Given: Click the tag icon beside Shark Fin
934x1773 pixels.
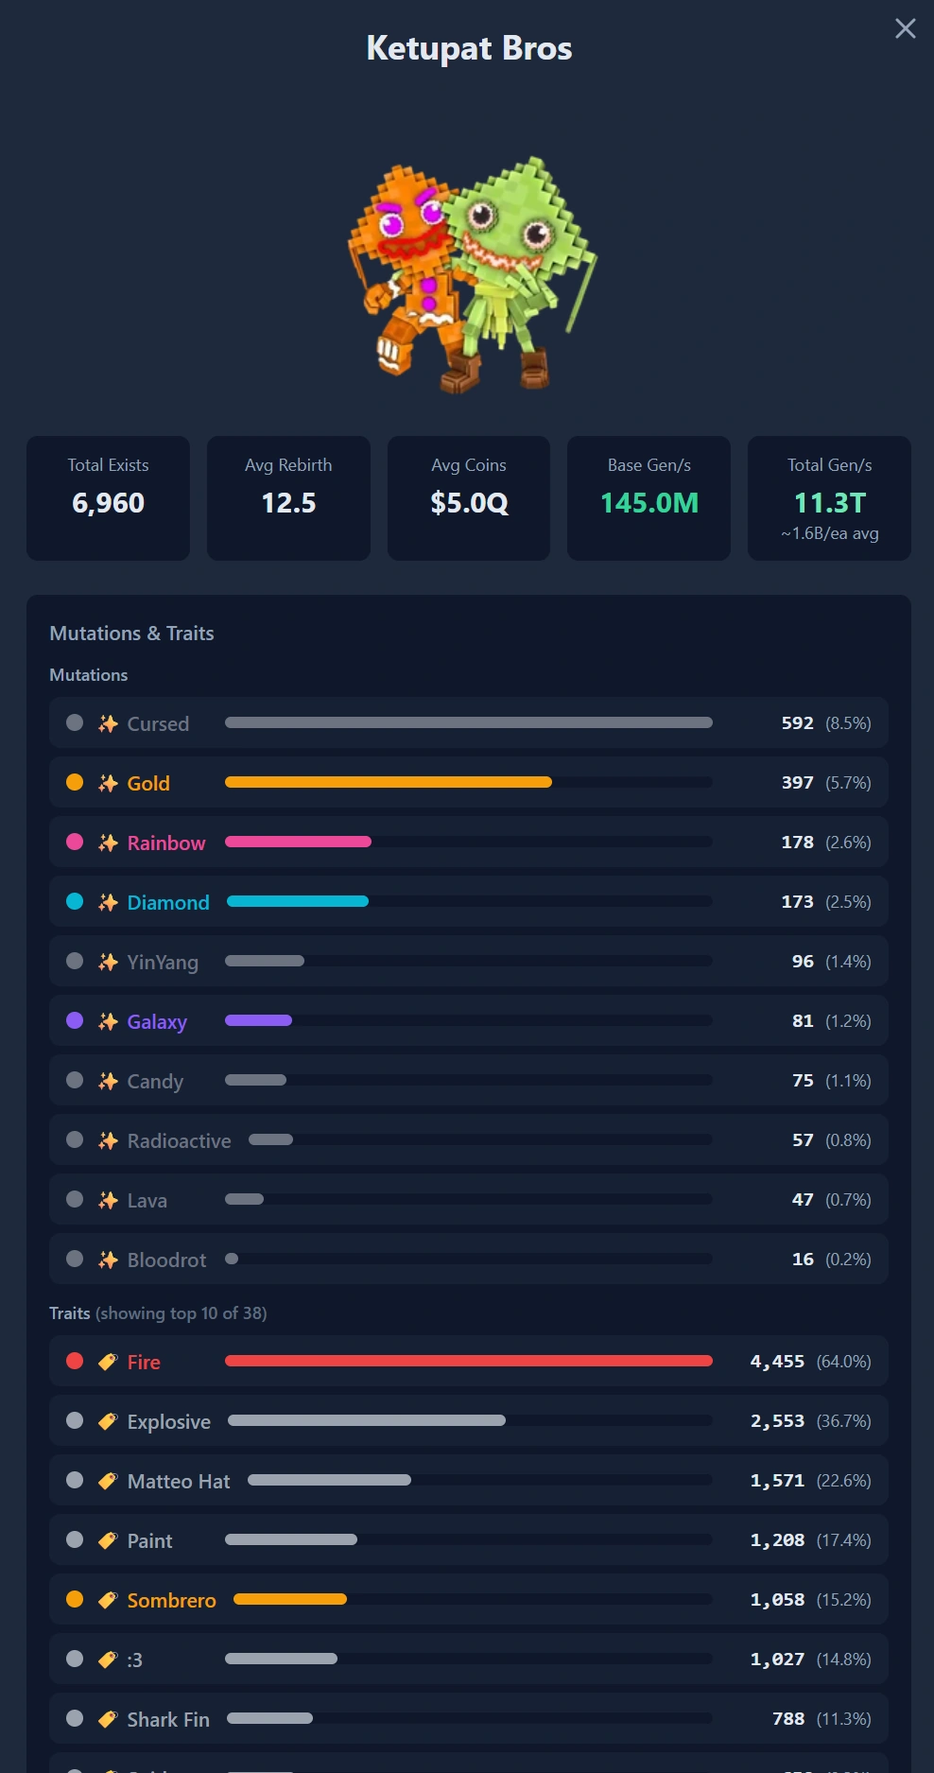Looking at the screenshot, I should (108, 1719).
